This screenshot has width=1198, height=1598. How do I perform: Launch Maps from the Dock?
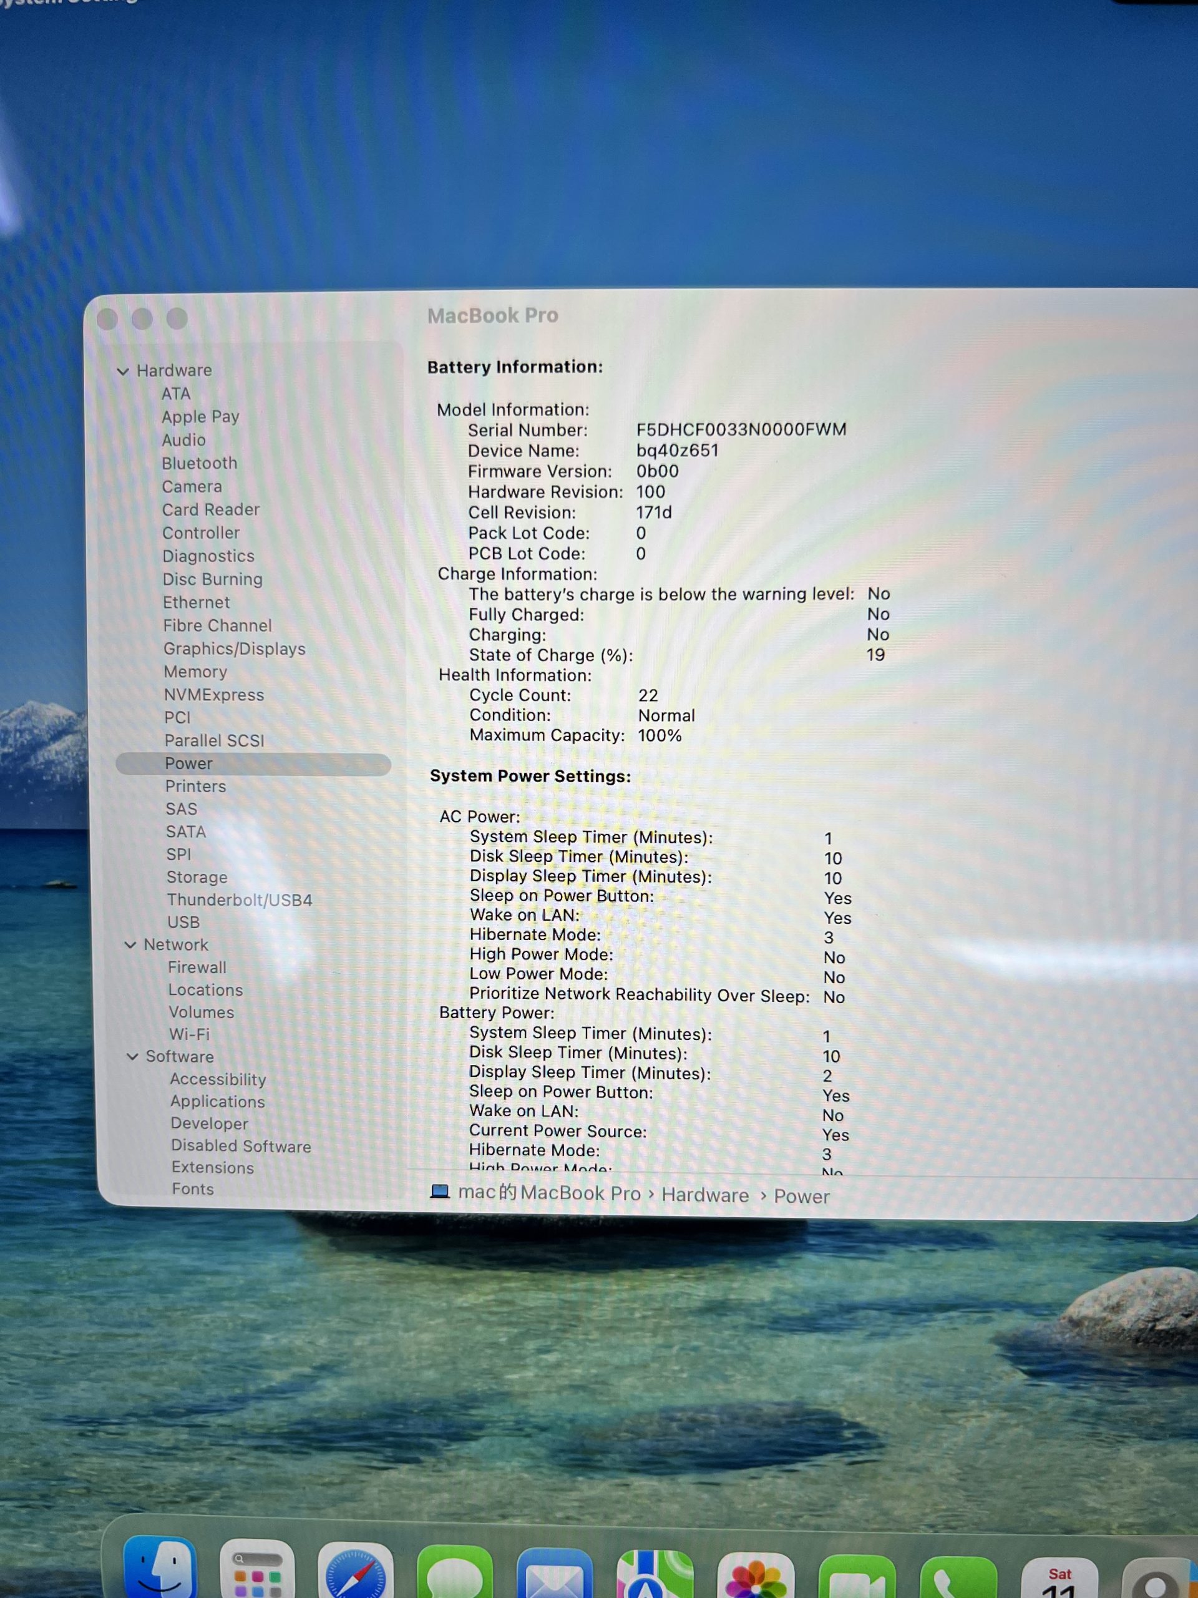(x=655, y=1575)
